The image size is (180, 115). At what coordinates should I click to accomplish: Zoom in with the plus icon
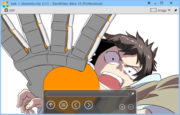coord(122,107)
